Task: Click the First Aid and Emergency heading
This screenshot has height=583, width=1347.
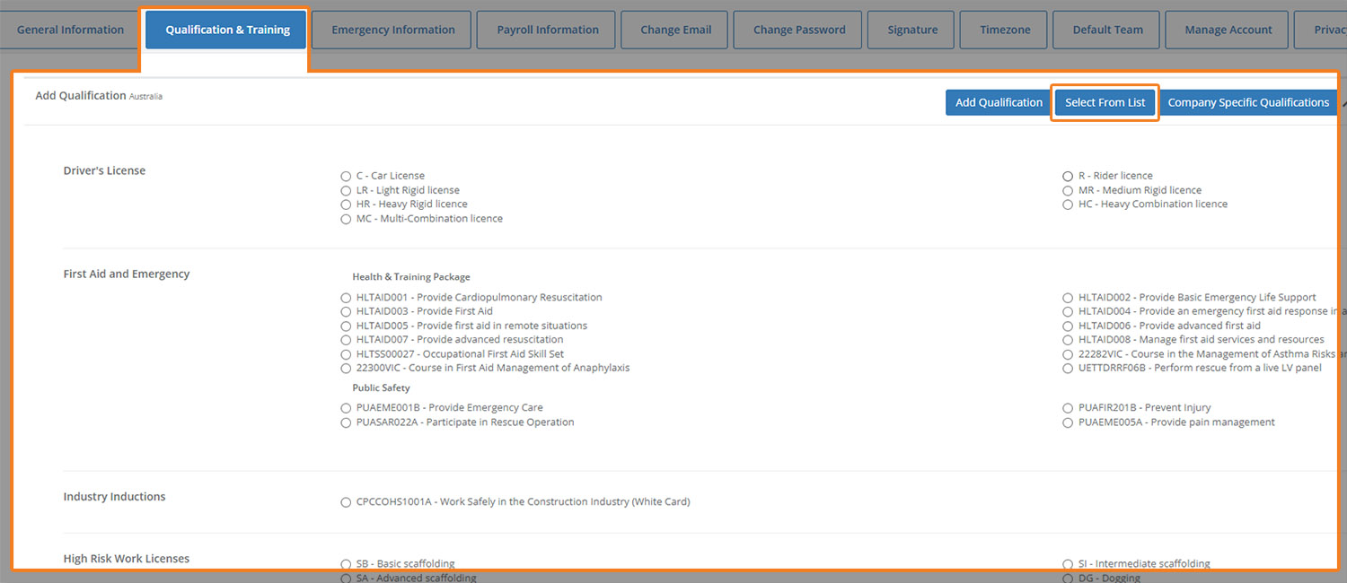Action: click(x=127, y=274)
